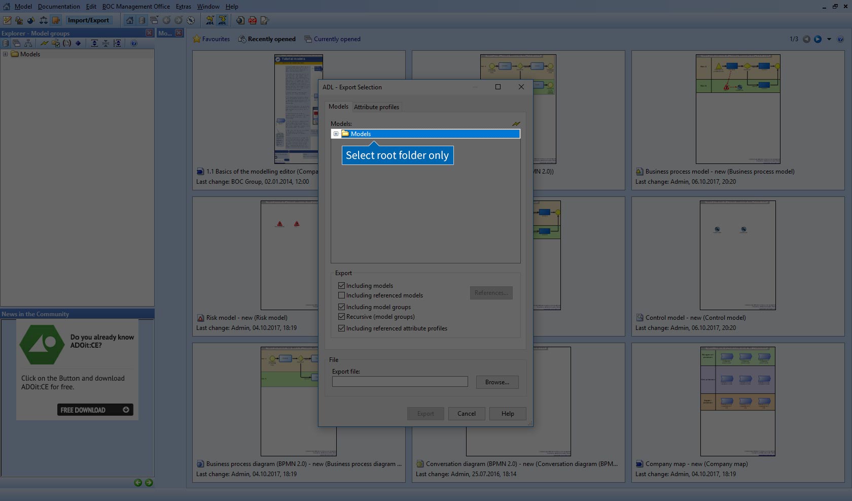The height and width of the screenshot is (501, 852).
Task: Click the red PDF icon in toolbar
Action: click(x=253, y=20)
